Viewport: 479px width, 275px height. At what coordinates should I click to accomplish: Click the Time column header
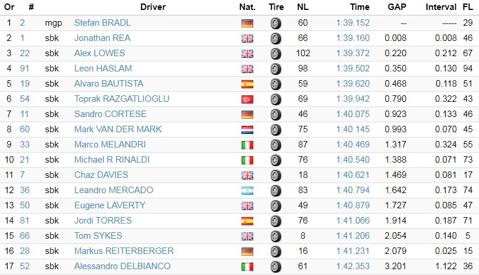360,7
